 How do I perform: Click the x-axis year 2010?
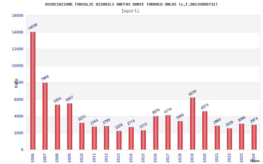[x=82, y=158]
